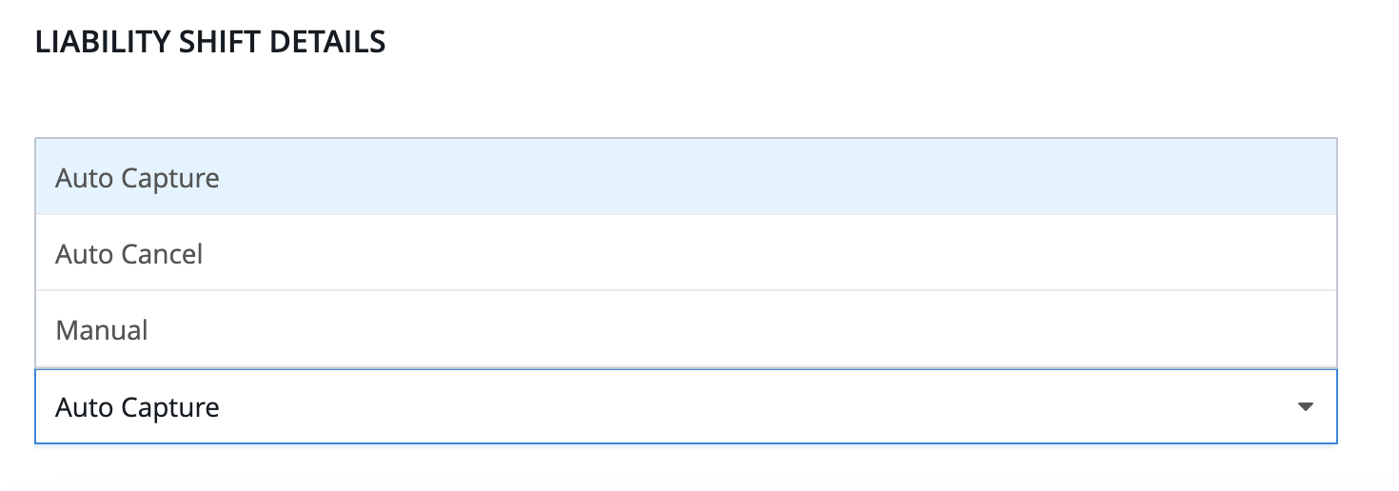Click the dropdown arrow caret

coord(1305,407)
